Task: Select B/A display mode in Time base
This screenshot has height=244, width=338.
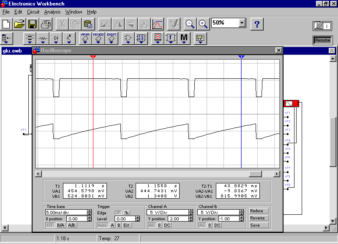Action: (x=61, y=225)
